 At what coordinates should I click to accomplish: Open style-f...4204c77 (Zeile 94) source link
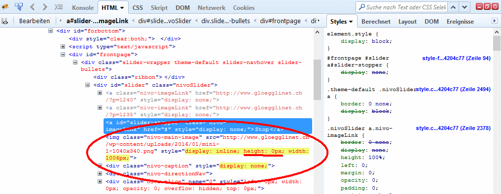click(x=456, y=58)
